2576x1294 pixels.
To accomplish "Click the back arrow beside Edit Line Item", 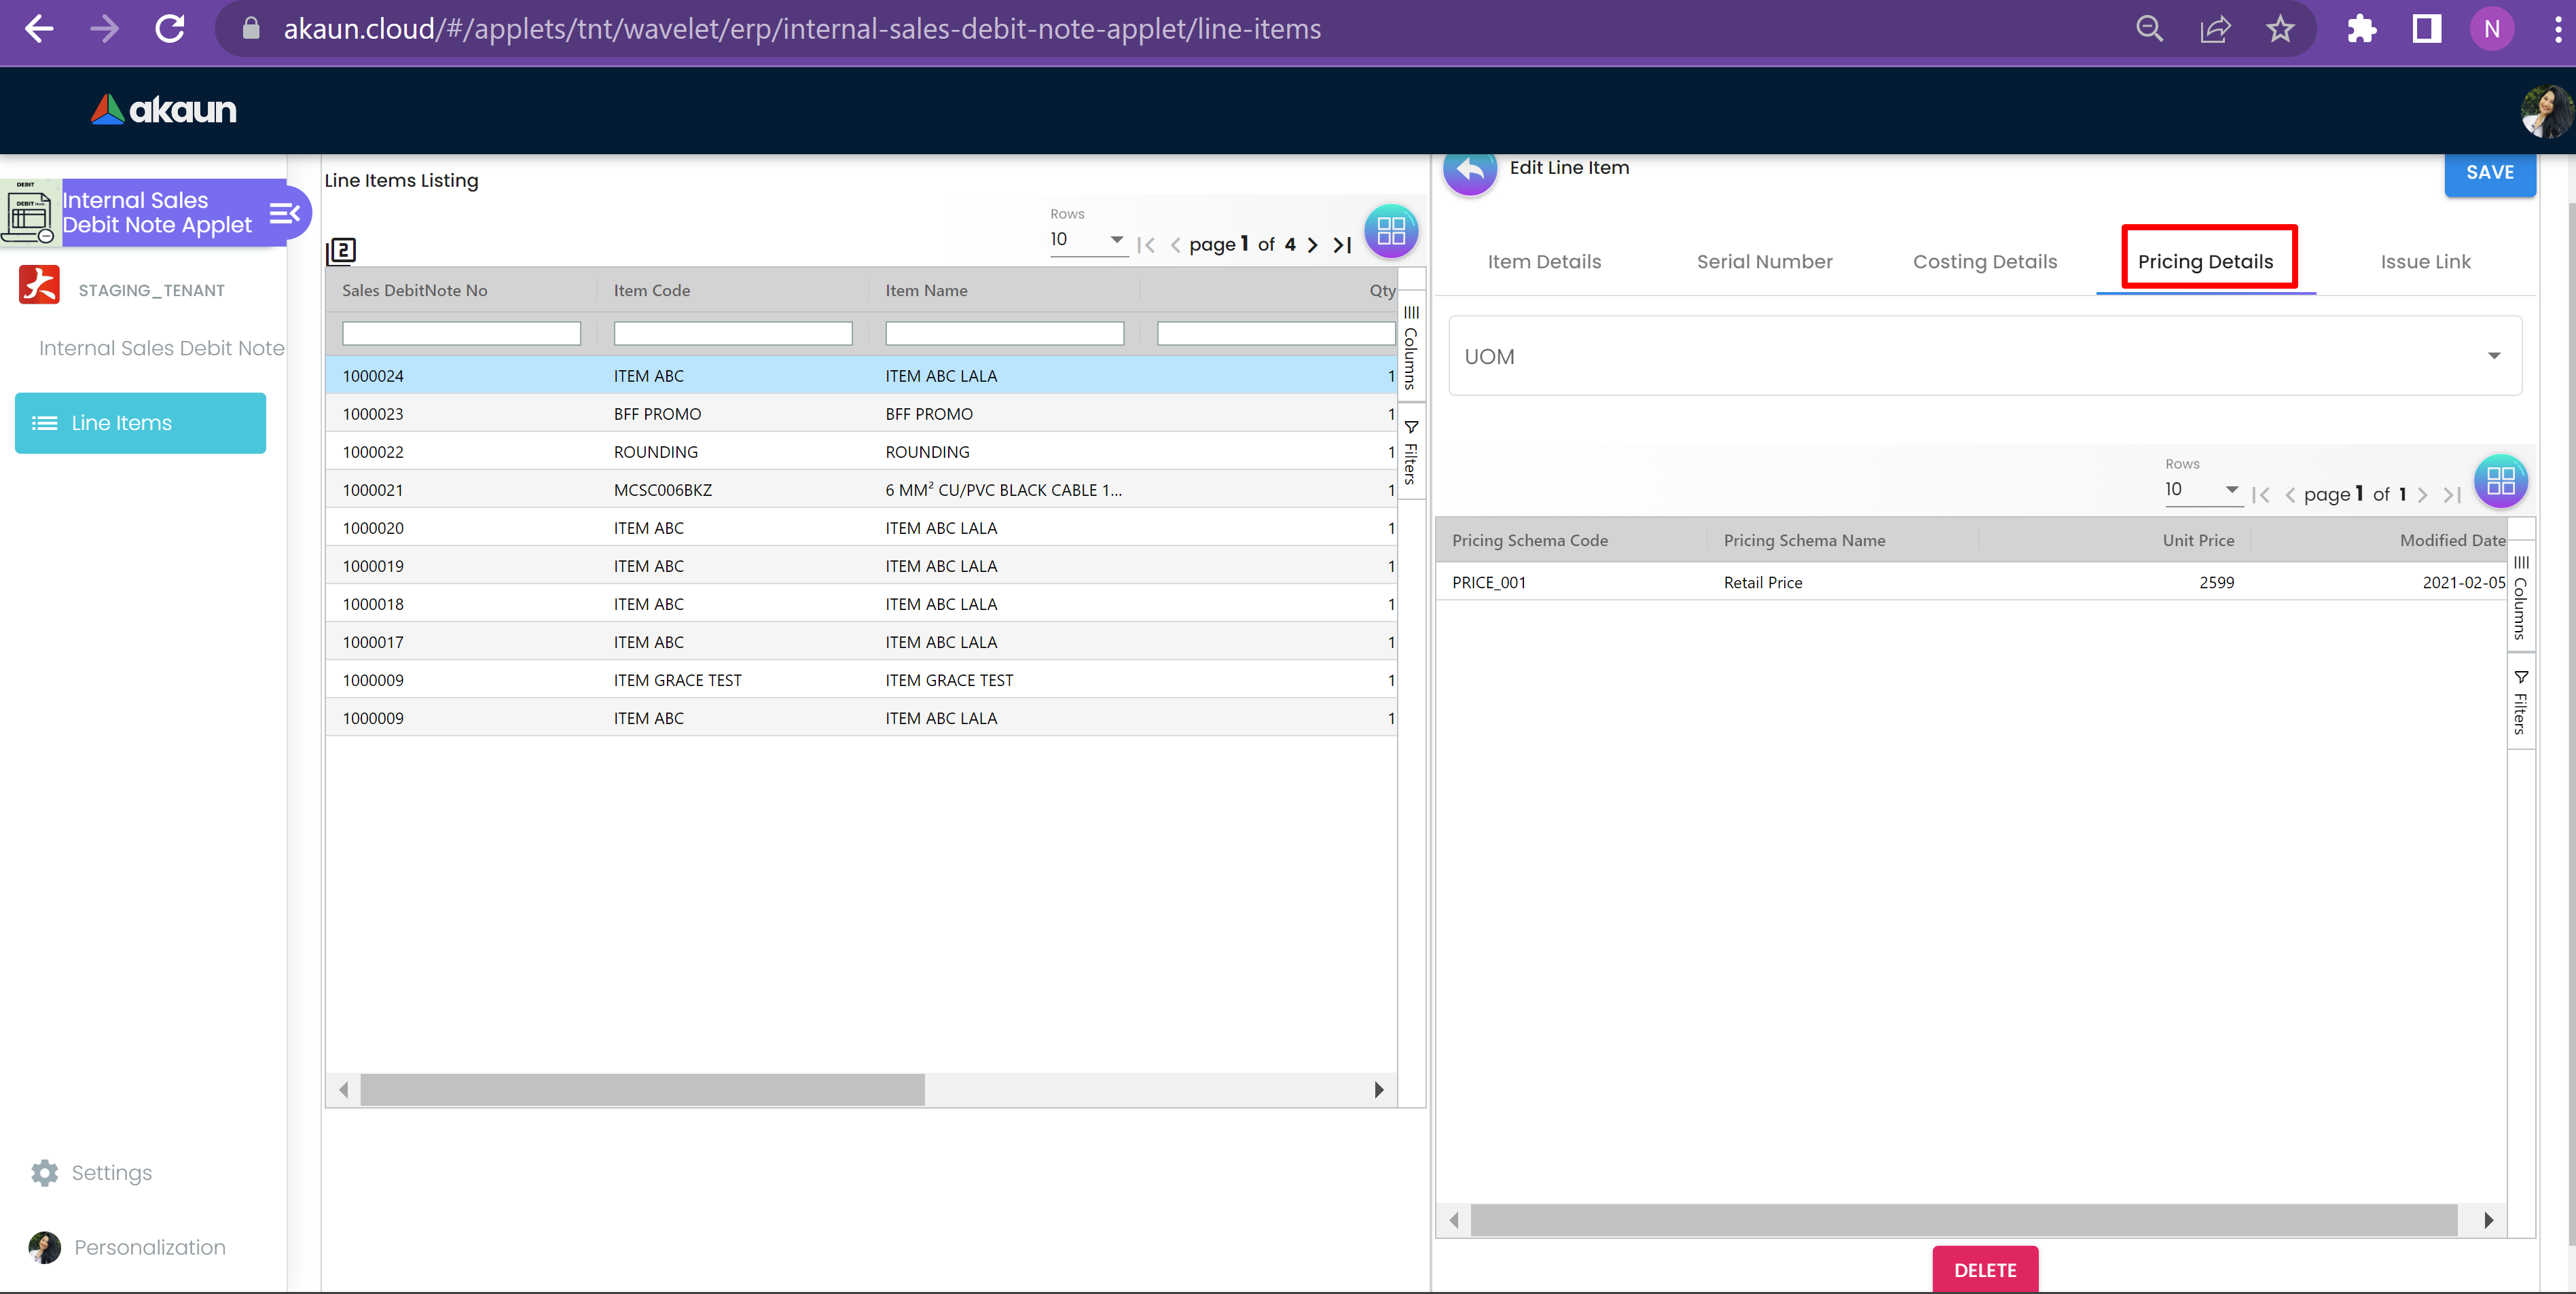I will point(1469,171).
